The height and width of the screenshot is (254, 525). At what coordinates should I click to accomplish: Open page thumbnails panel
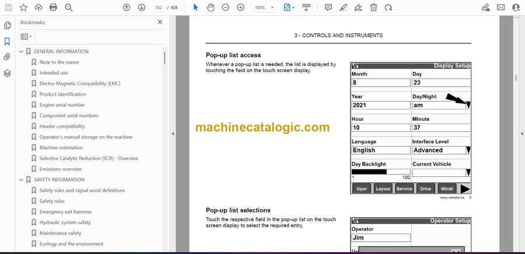7,26
